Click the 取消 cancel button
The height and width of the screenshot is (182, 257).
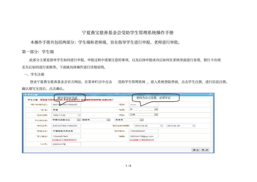tap(205, 150)
